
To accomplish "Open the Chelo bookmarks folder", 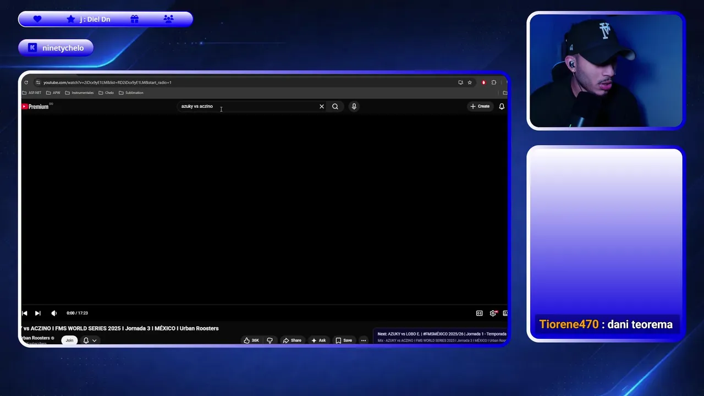I will click(106, 93).
